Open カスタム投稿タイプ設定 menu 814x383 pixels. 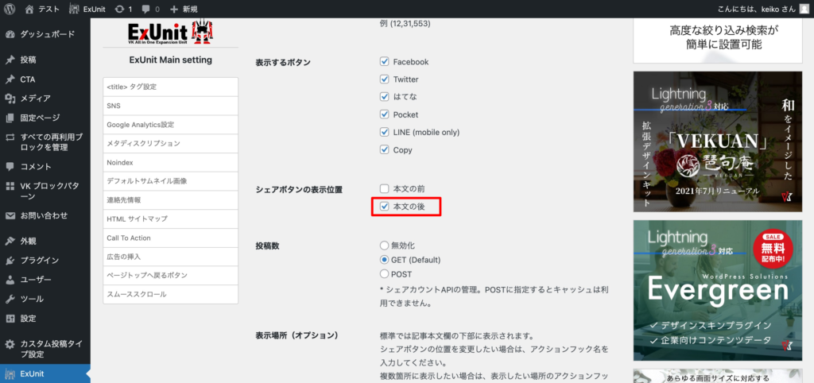45,350
